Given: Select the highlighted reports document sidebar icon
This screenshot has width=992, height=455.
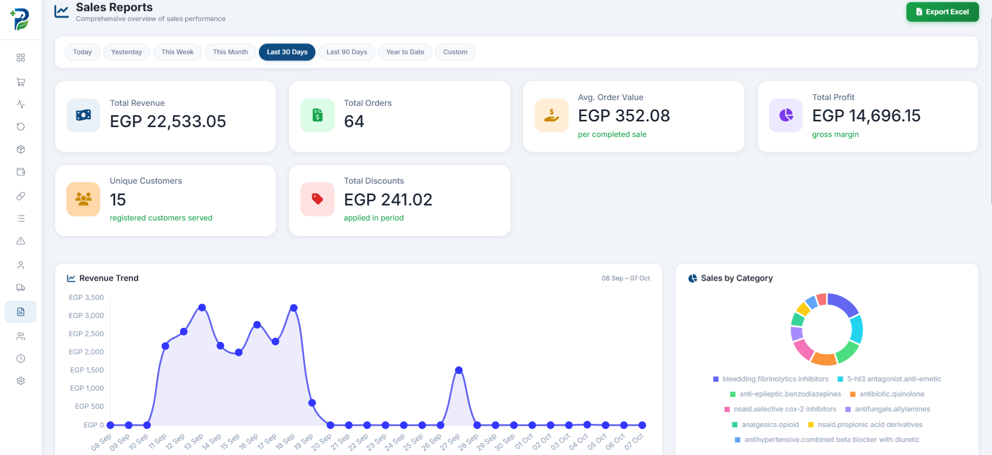Looking at the screenshot, I should coord(21,312).
